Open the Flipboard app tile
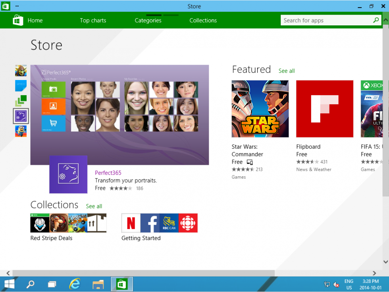Screen dimensions: 389x292 pos(324,109)
